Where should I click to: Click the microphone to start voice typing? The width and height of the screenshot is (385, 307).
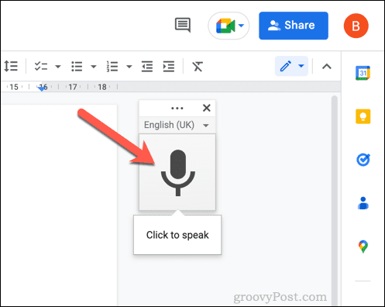(177, 172)
